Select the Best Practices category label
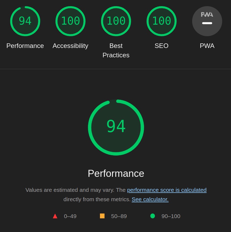231x232 pixels. pos(116,50)
